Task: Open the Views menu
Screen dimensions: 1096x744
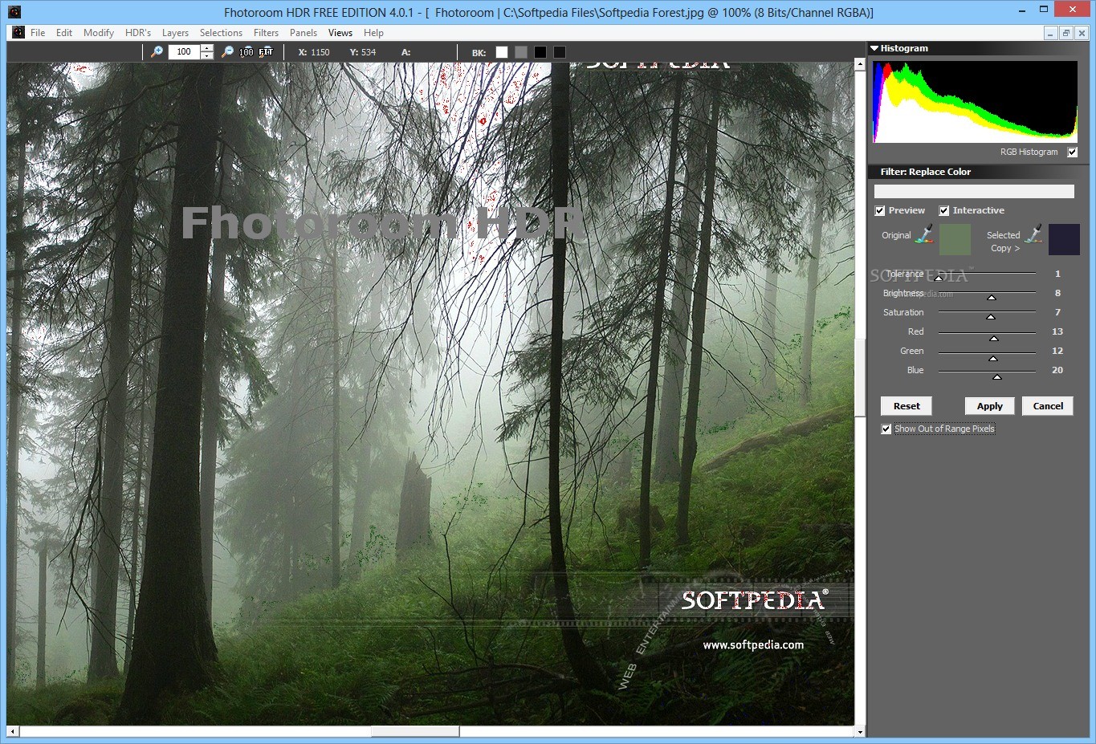Action: [x=340, y=33]
